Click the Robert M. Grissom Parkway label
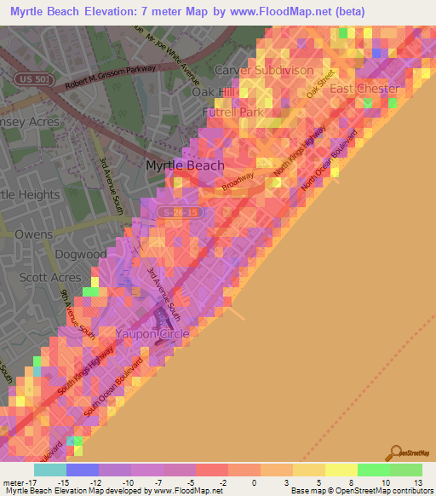Screen dimensions: 436x496 pos(111,77)
